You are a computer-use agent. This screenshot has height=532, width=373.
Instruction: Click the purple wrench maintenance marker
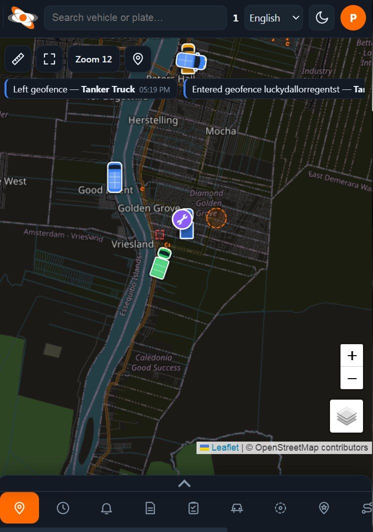(182, 219)
